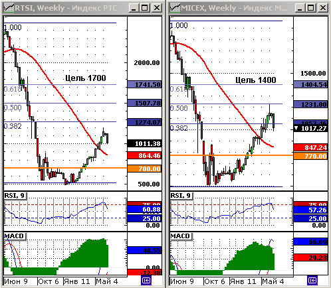Click the scroll-to-end icon in MICEX chart
This screenshot has height=288, width=331.
tap(312, 281)
